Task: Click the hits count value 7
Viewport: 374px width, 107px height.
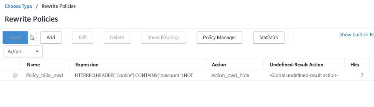Action: pos(362,75)
